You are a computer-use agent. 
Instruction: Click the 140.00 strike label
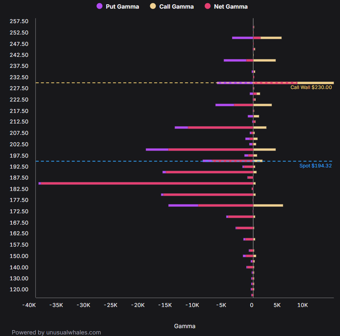pos(19,267)
